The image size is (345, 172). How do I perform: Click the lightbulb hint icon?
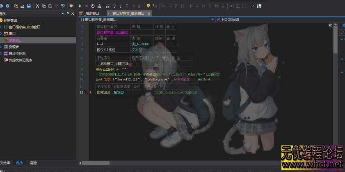(148, 6)
